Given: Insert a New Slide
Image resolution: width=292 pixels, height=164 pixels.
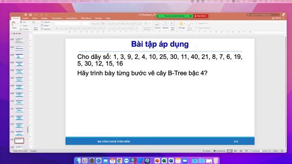Looking at the screenshot, I should coord(36,26).
